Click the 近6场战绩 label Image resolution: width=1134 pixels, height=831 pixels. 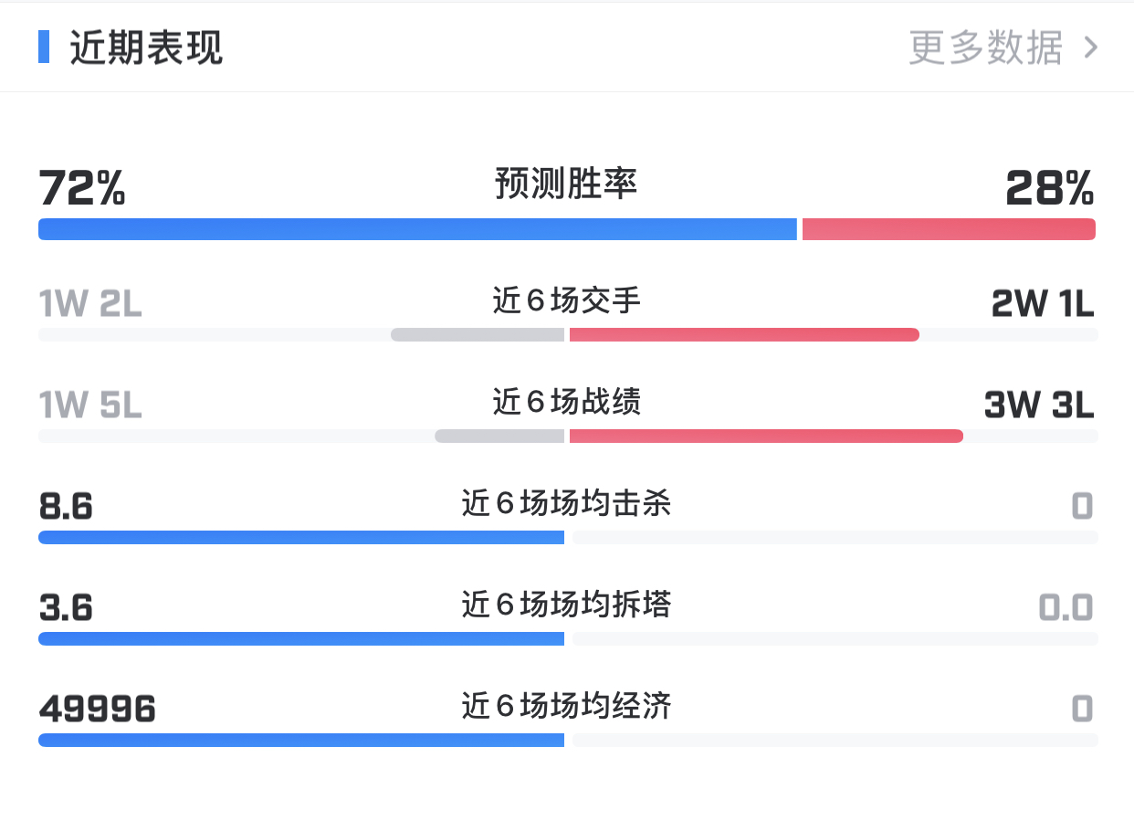(566, 401)
